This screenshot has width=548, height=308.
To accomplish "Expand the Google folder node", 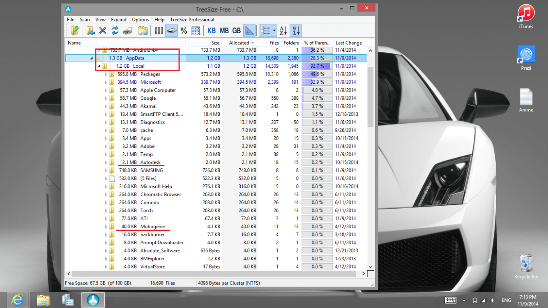I will (x=106, y=98).
